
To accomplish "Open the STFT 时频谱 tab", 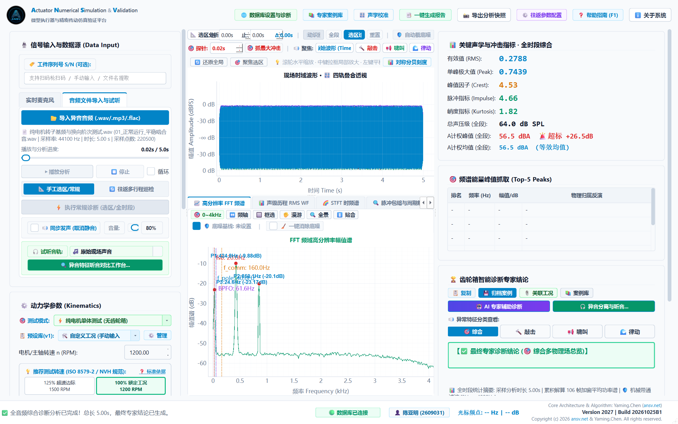I will 341,203.
